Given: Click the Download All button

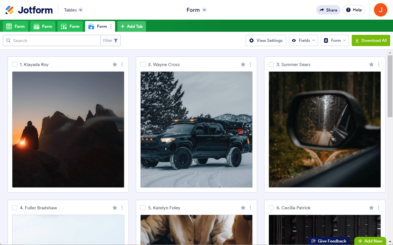Looking at the screenshot, I should [371, 40].
